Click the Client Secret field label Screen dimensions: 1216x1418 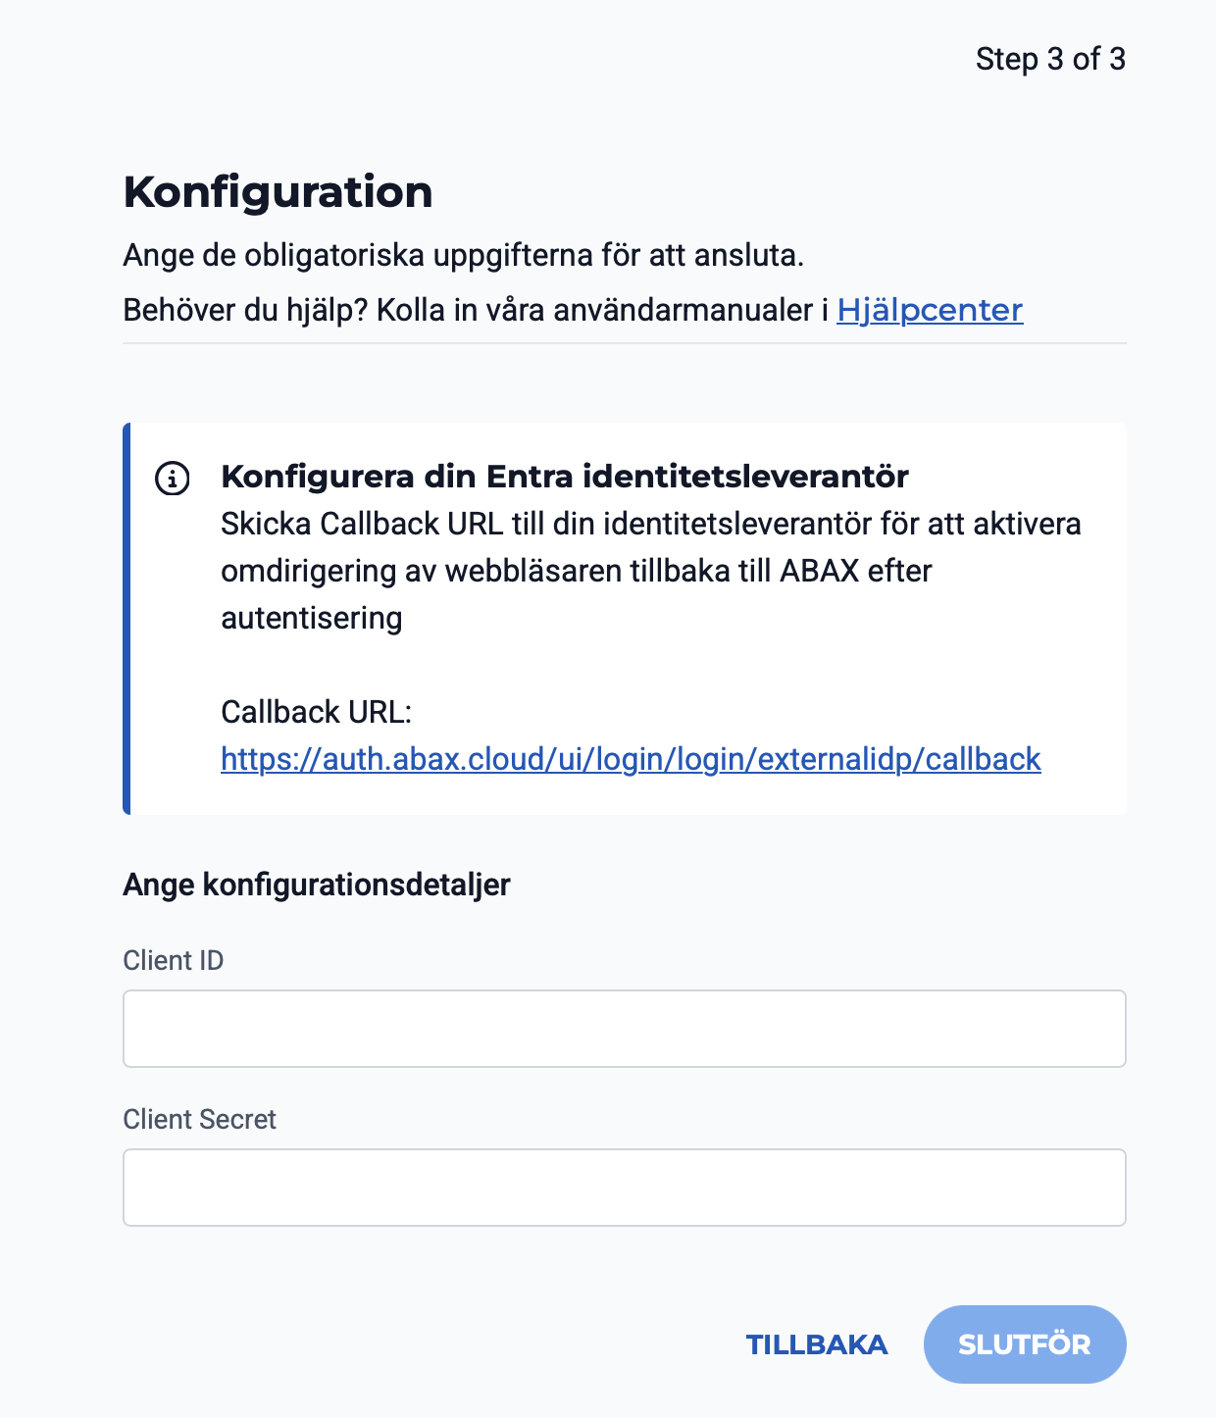click(199, 1119)
